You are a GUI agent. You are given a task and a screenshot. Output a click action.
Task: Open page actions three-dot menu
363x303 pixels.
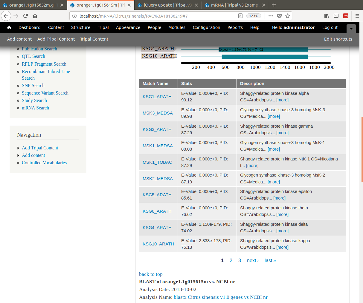pos(271,16)
